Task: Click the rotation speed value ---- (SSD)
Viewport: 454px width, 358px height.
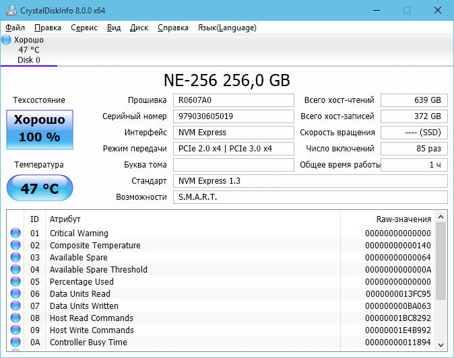Action: tap(414, 133)
